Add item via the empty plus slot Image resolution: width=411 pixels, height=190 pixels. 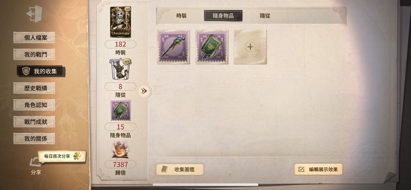click(x=250, y=47)
